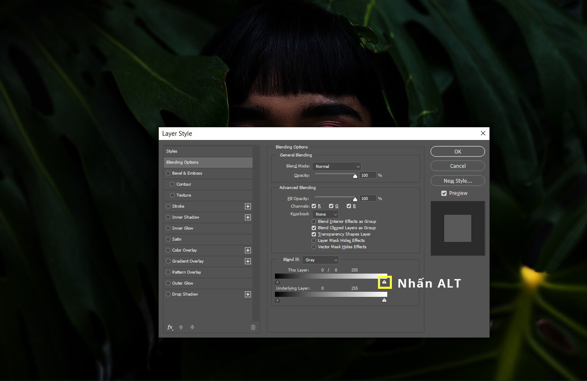The width and height of the screenshot is (587, 381).
Task: Click This Layer white point slider
Action: [384, 282]
